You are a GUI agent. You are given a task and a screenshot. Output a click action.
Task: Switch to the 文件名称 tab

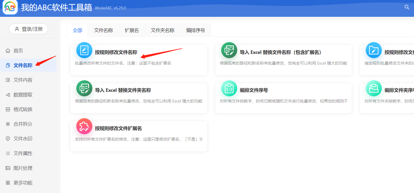(103, 30)
